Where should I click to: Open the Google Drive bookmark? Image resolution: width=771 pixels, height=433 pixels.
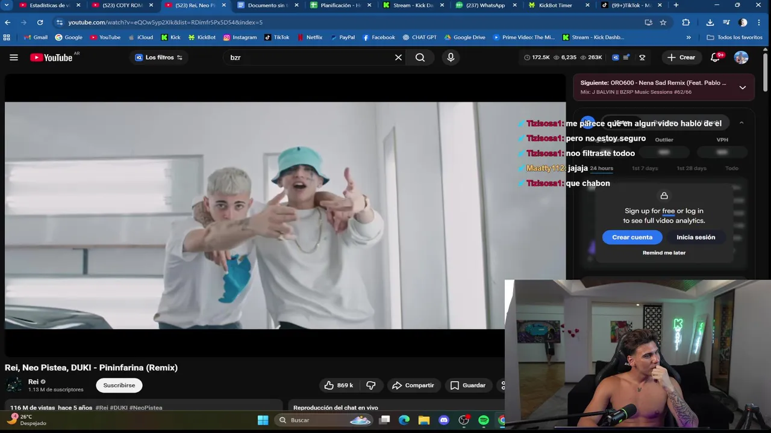tap(464, 37)
